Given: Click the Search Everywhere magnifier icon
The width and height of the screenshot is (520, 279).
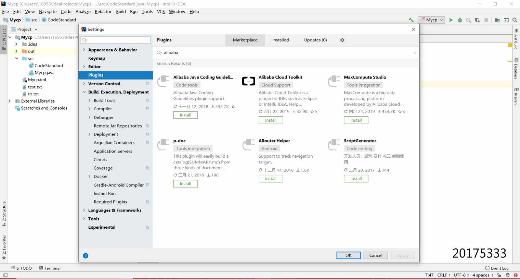Looking at the screenshot, I should pyautogui.click(x=515, y=20).
